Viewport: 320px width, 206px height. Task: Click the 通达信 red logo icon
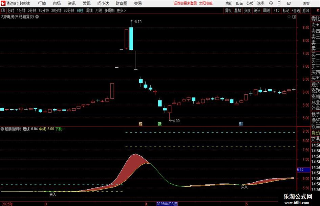point(3,3)
